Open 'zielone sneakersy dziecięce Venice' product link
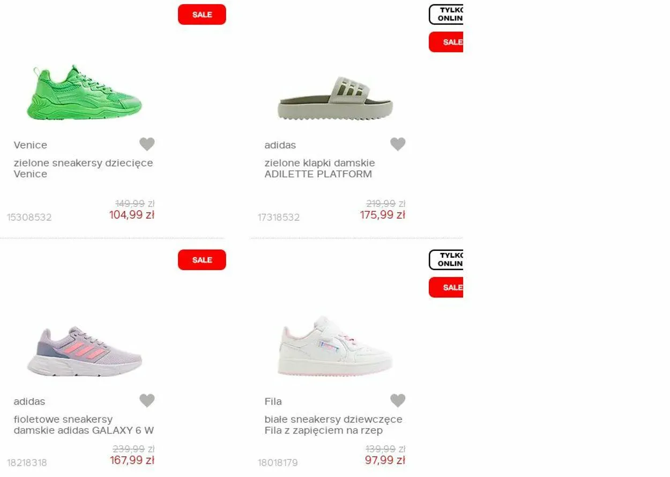Viewport: 670px width, 477px height. click(x=83, y=168)
